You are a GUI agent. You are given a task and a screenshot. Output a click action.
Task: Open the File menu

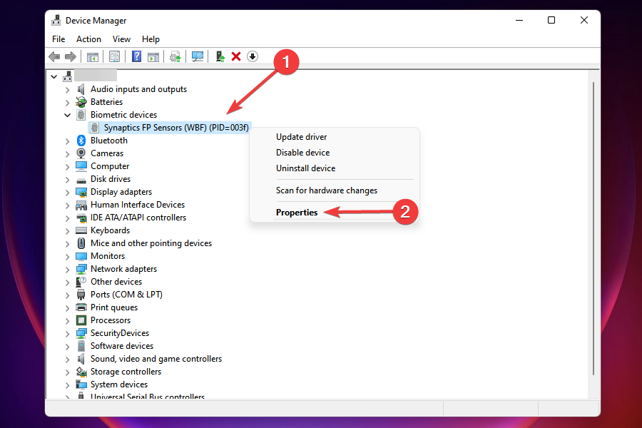58,39
